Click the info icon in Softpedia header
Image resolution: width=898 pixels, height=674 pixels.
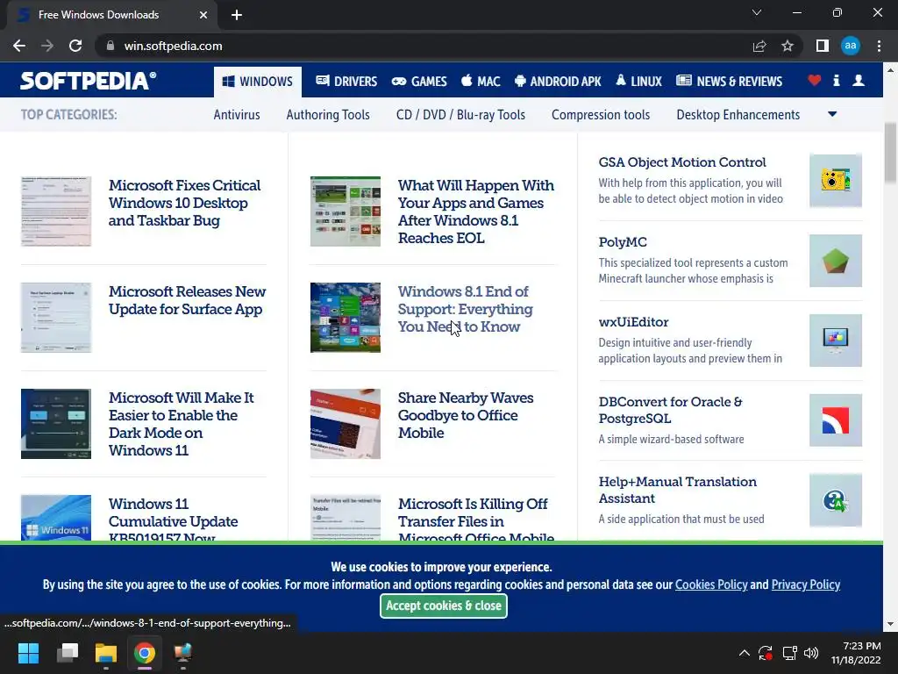[836, 80]
